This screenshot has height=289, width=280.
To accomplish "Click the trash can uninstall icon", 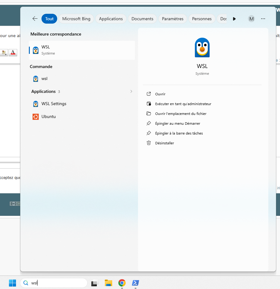I will [x=149, y=143].
